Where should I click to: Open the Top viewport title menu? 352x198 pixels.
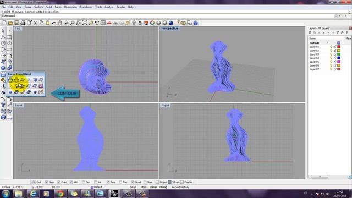pos(18,29)
